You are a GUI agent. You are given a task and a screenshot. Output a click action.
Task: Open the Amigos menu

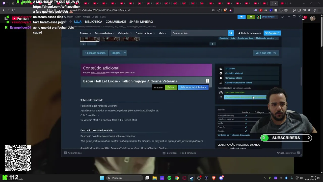(x=86, y=17)
